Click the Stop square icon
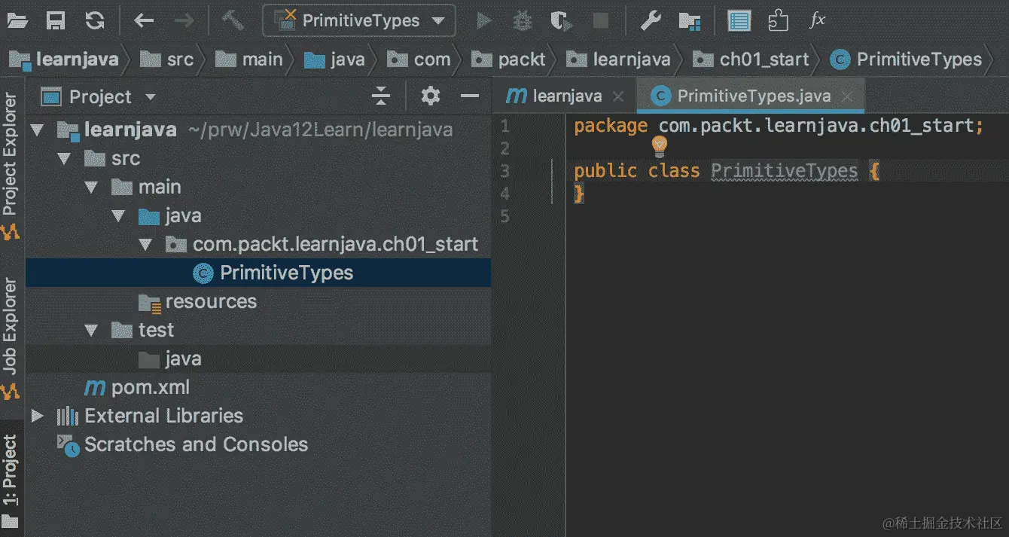Viewport: 1009px width, 537px height. [601, 21]
